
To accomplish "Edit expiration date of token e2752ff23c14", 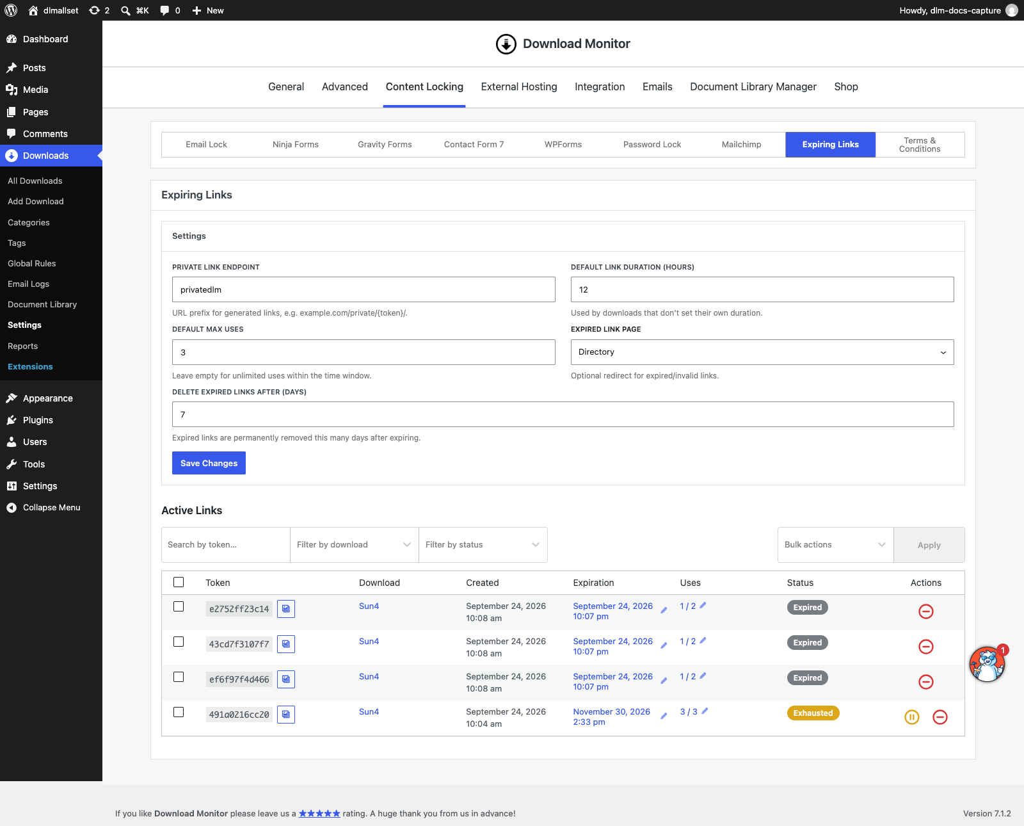I will pyautogui.click(x=664, y=610).
